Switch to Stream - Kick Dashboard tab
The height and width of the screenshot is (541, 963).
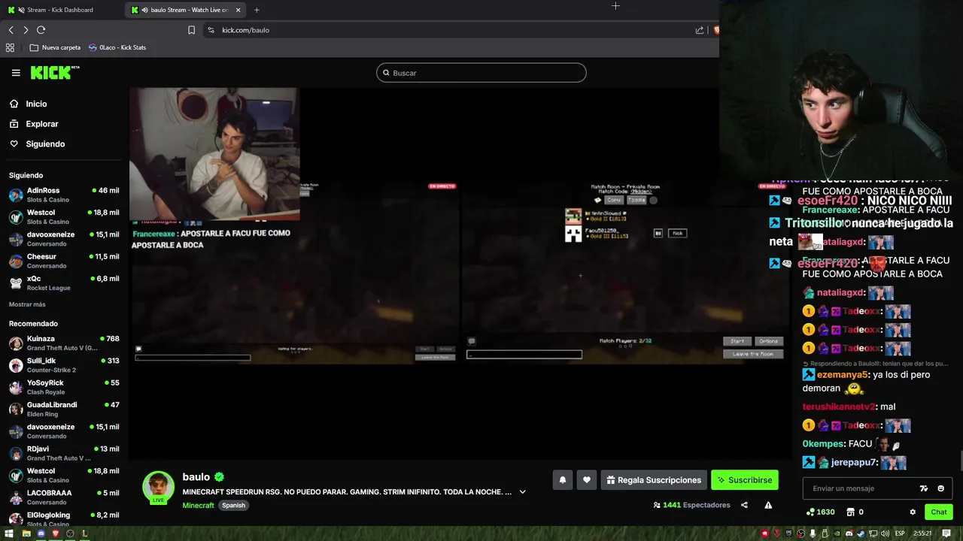[x=60, y=10]
